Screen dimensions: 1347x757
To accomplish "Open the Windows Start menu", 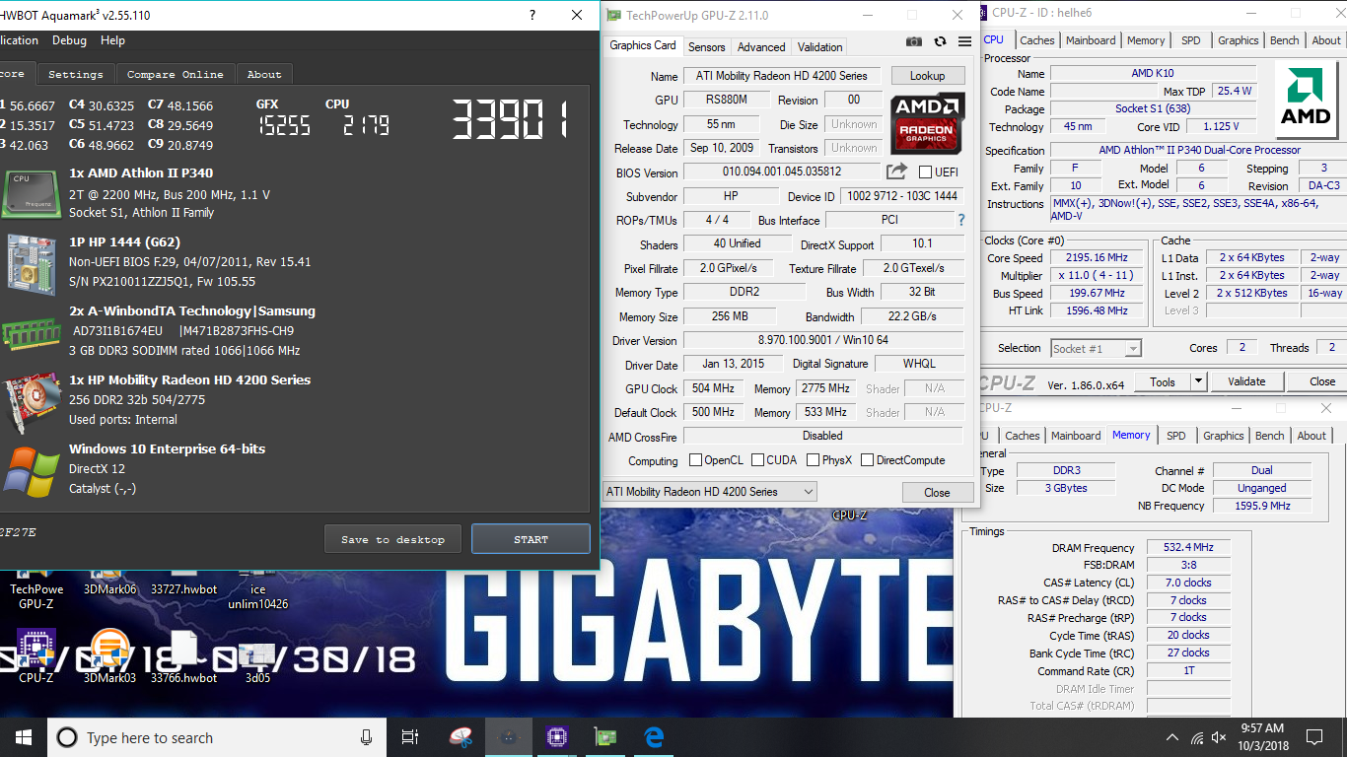I will pyautogui.click(x=23, y=737).
